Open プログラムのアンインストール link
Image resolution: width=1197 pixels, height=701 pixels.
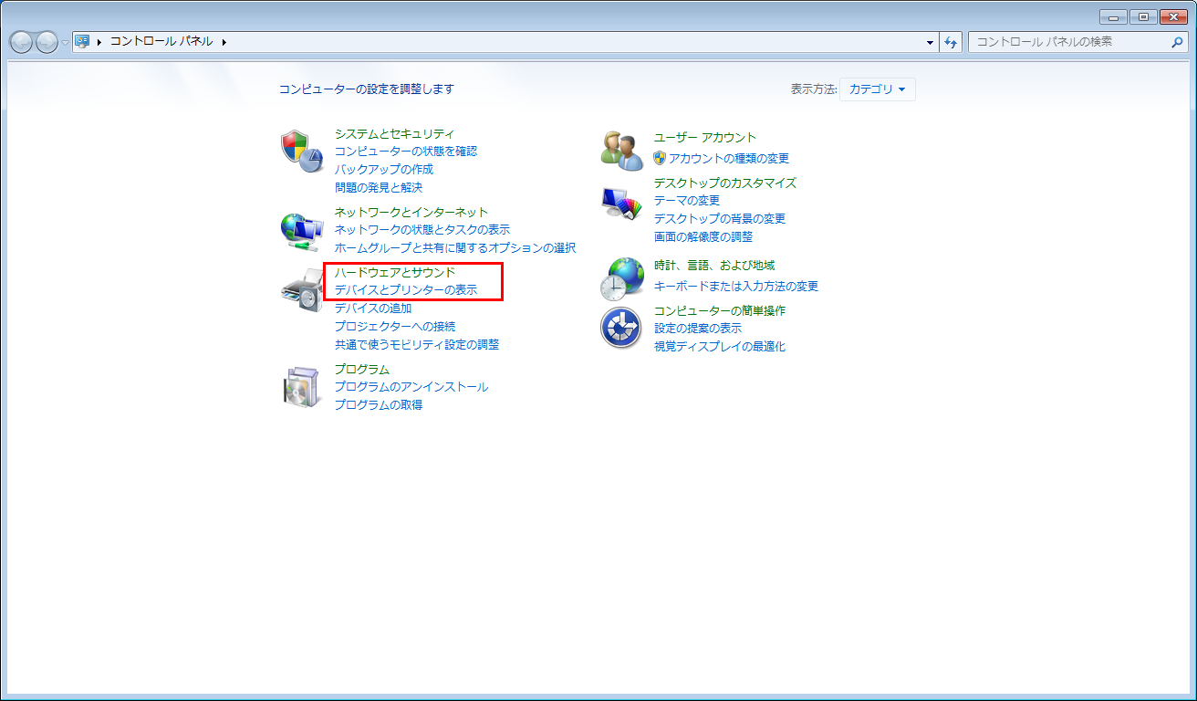411,387
